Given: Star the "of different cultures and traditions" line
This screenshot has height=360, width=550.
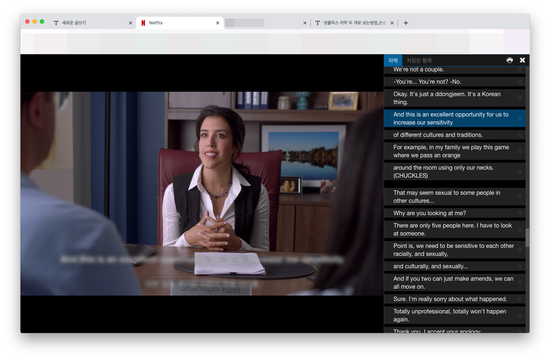Looking at the screenshot, I should [520, 135].
